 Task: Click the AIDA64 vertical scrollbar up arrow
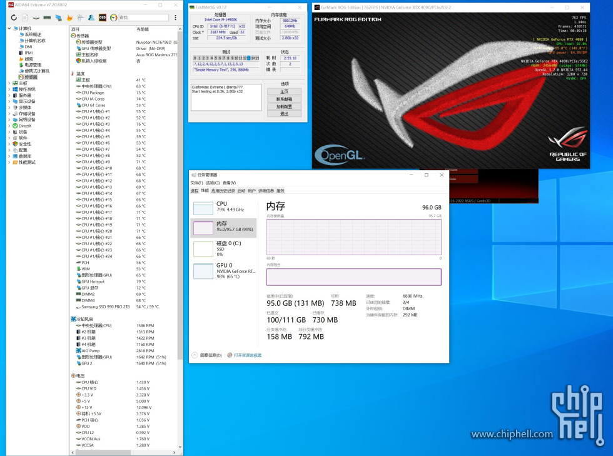point(180,29)
